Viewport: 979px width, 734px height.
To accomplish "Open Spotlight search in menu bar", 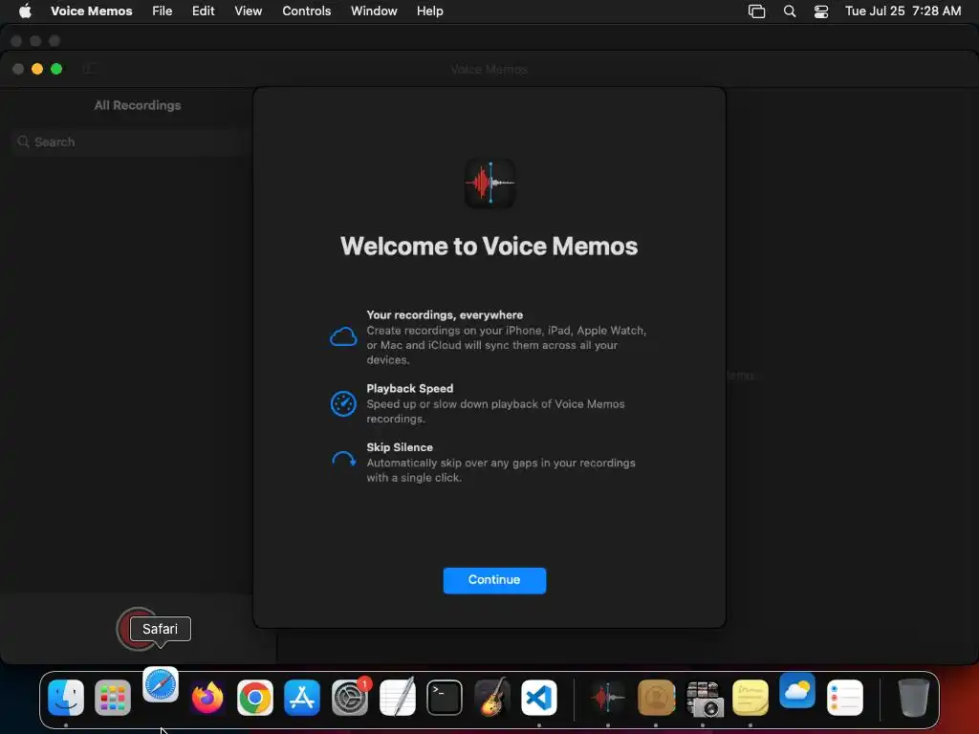I will click(x=789, y=11).
